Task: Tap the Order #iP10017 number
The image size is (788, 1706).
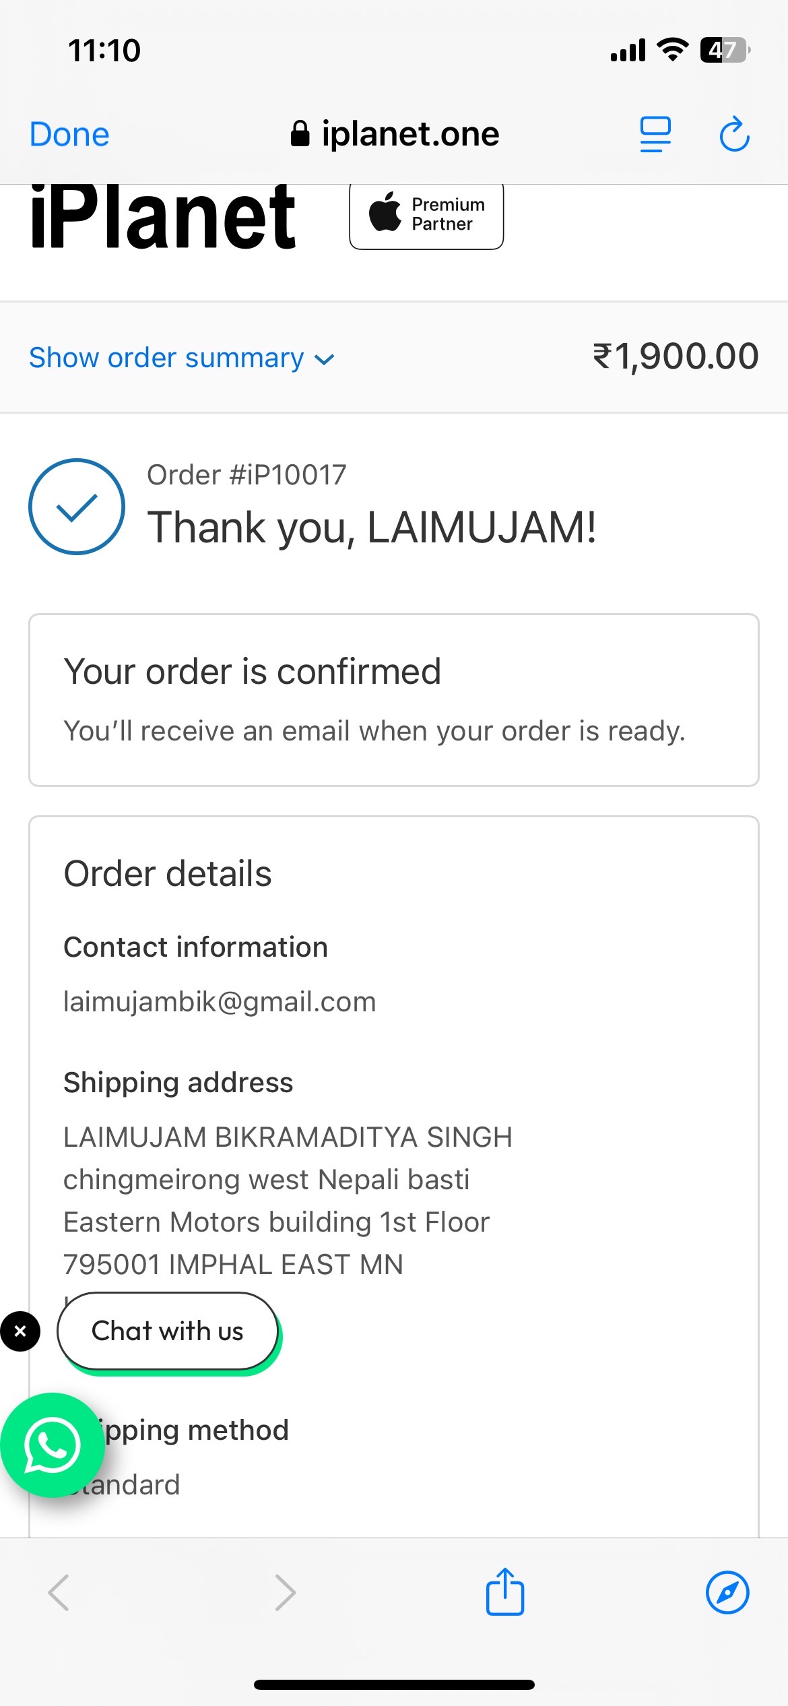Action: tap(247, 475)
